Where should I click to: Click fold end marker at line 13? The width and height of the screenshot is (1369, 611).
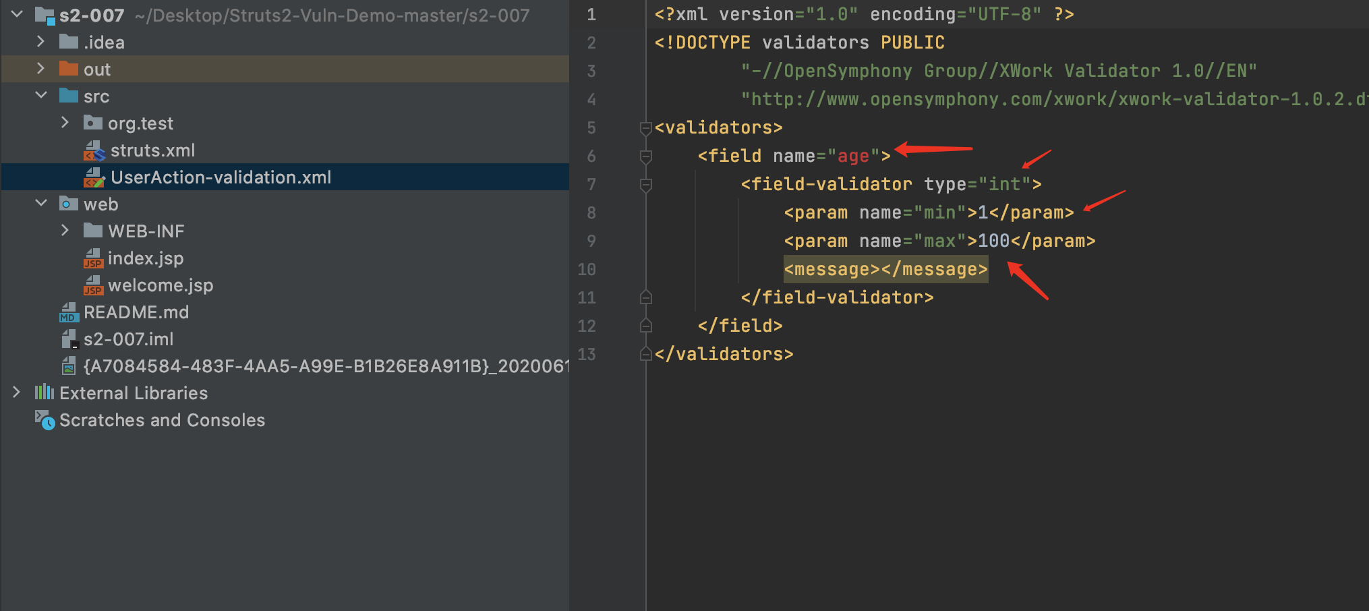(645, 354)
